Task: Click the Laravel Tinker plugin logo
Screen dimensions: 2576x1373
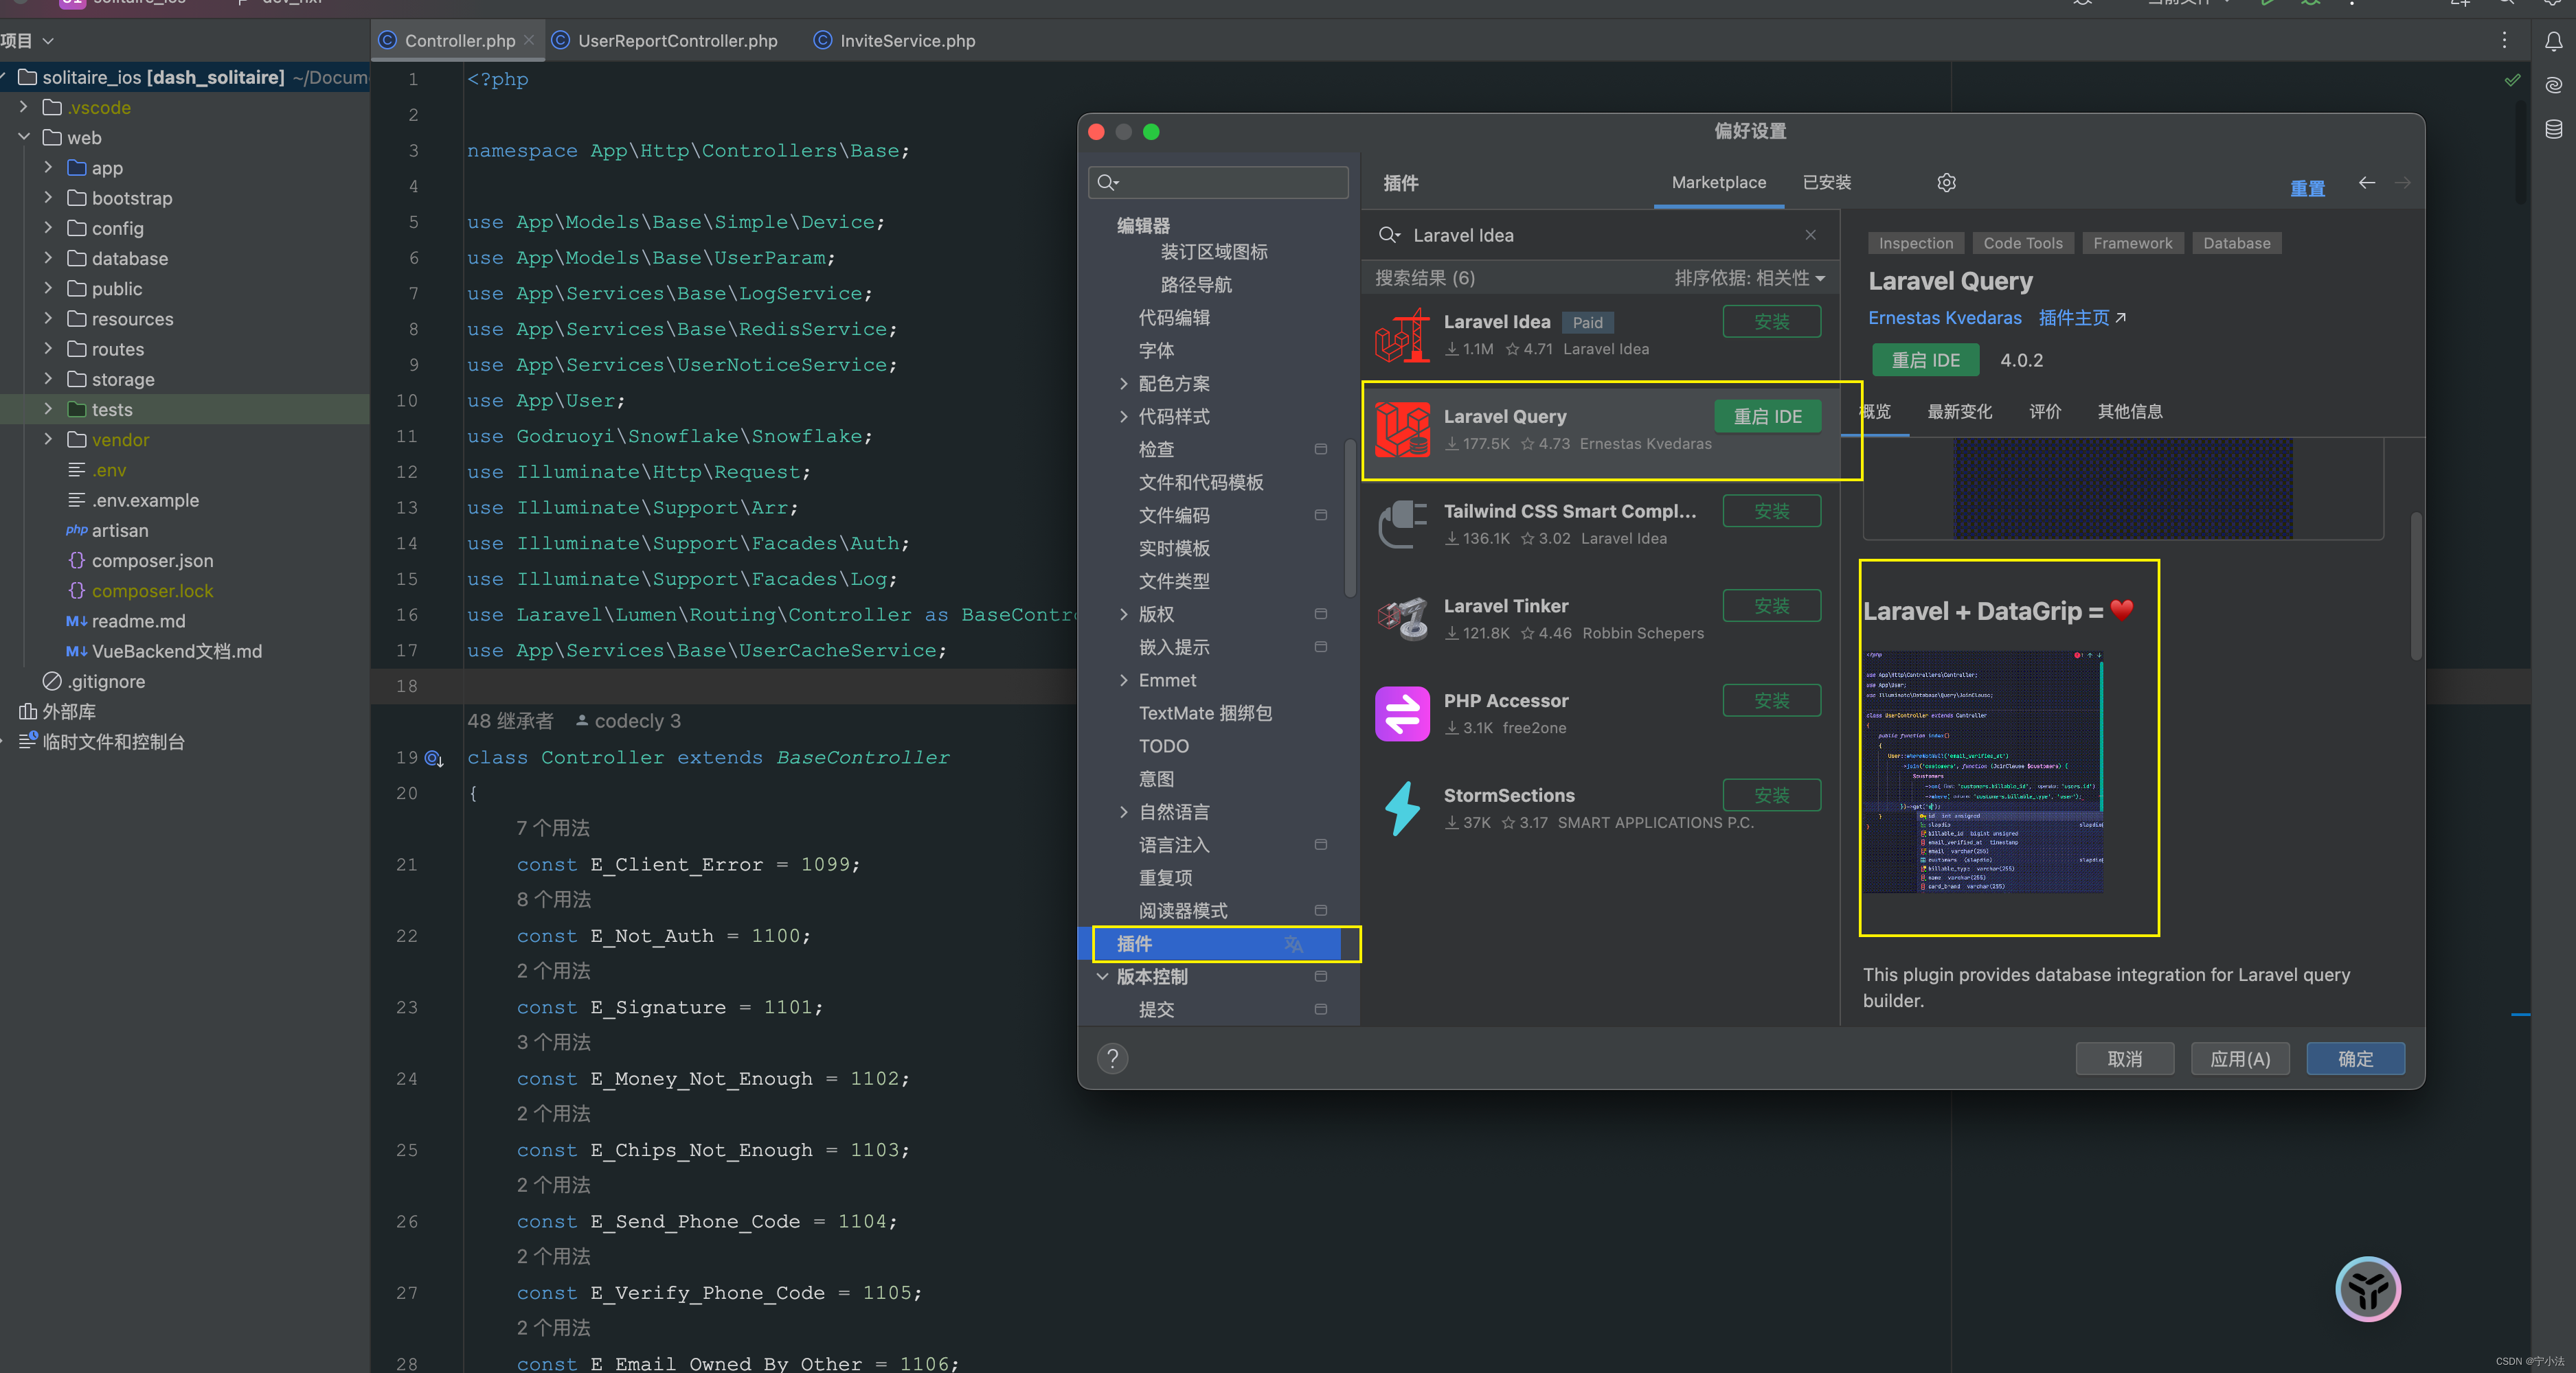Action: click(x=1402, y=619)
